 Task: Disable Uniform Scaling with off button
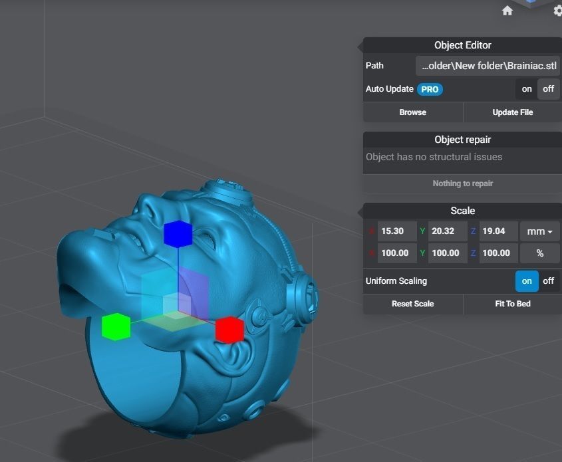point(549,281)
